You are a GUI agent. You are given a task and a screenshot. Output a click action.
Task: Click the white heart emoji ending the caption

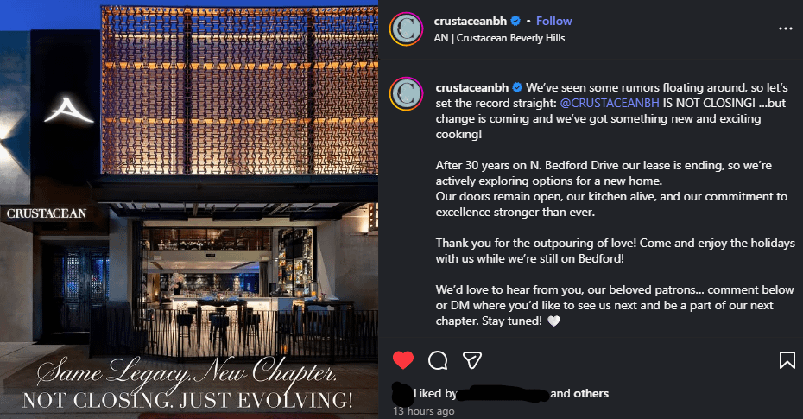pos(554,321)
